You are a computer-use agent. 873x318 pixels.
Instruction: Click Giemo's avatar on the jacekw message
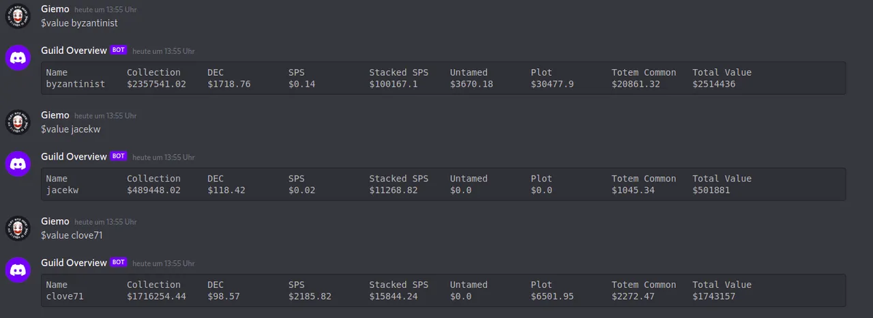coord(18,122)
